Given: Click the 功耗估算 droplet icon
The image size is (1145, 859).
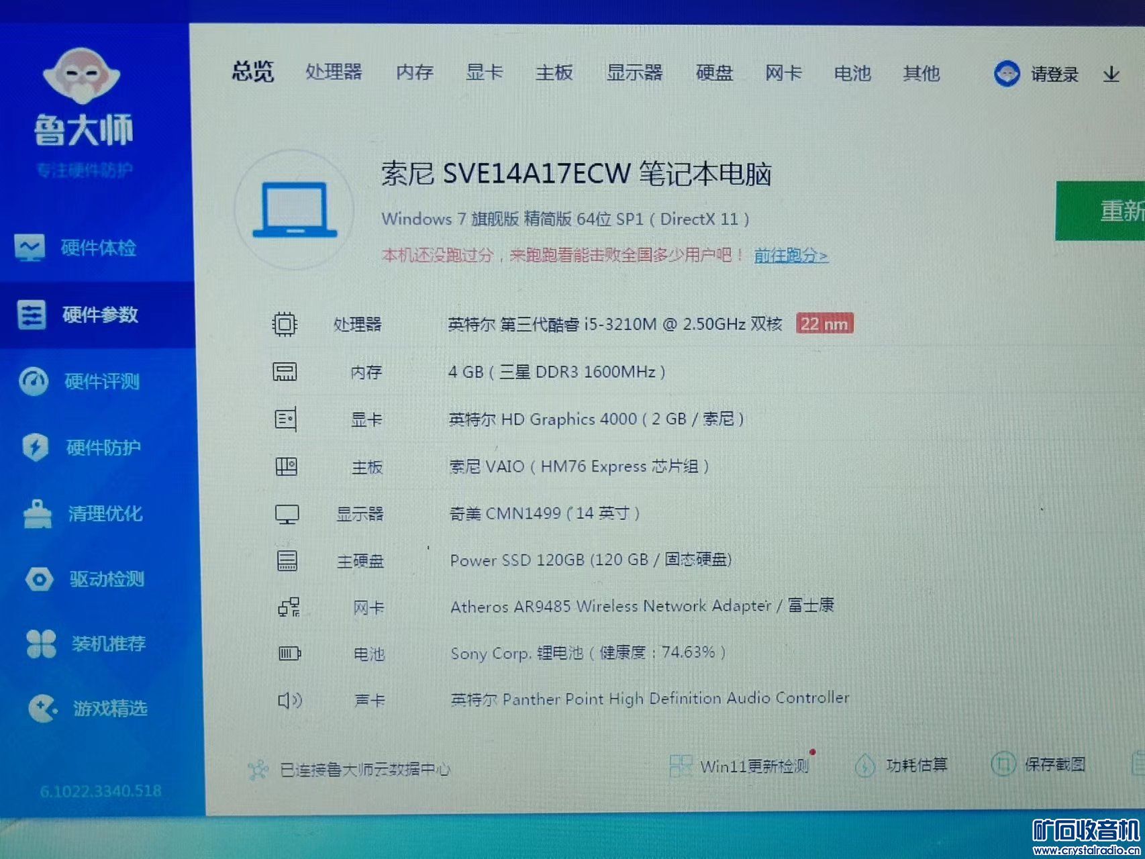Looking at the screenshot, I should click(865, 765).
